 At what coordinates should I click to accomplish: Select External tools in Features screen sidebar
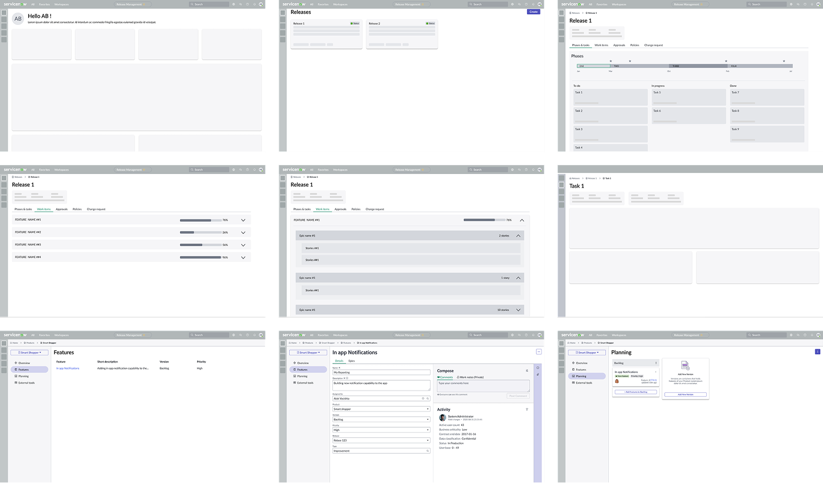coord(26,383)
